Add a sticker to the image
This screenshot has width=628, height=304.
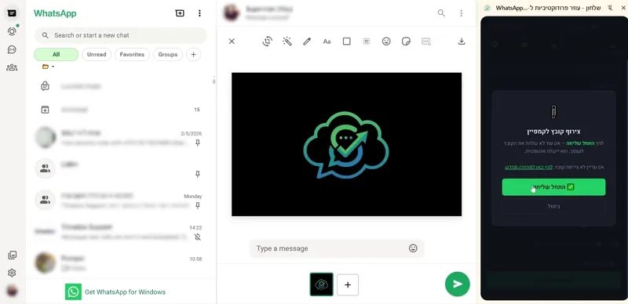pos(406,42)
